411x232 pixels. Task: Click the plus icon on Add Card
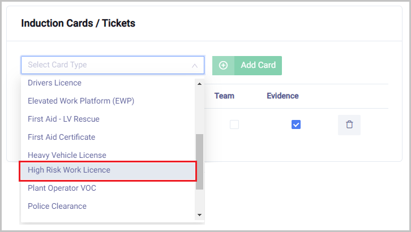coord(223,65)
